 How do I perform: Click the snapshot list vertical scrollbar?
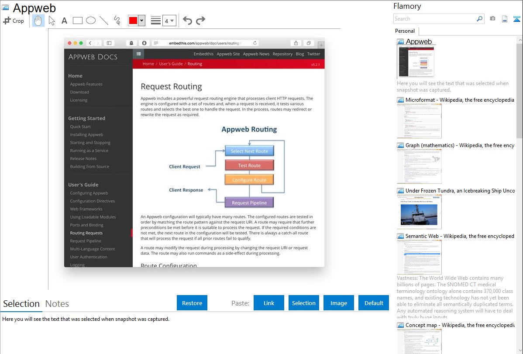520,90
